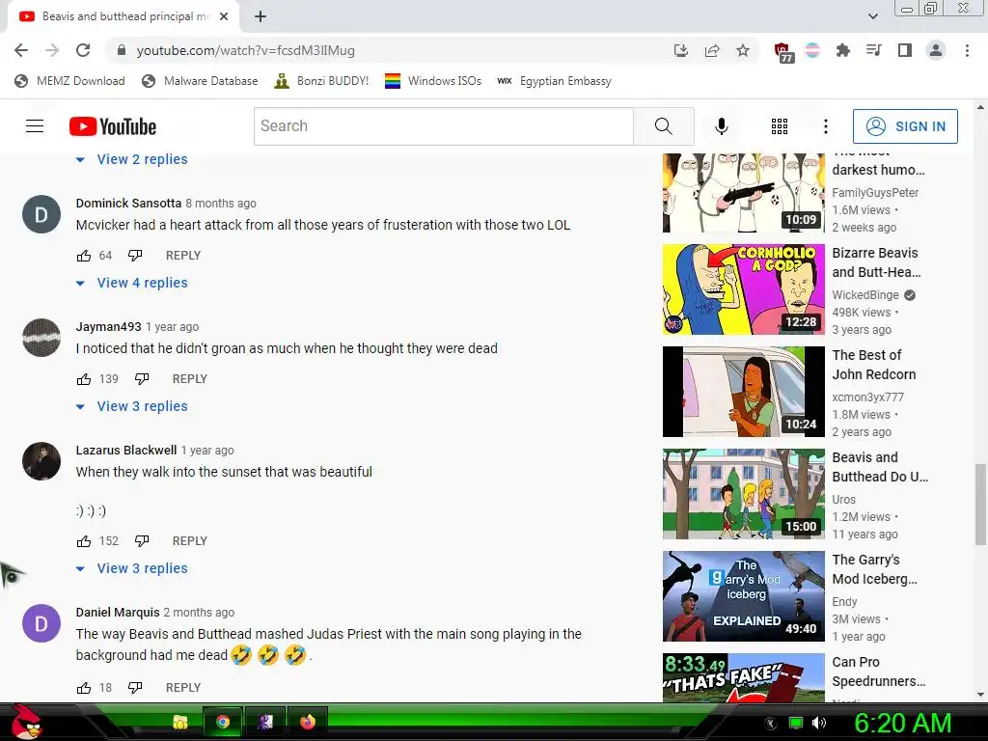The width and height of the screenshot is (988, 741).
Task: Click the page vertical scrollbar thumb
Action: click(980, 504)
